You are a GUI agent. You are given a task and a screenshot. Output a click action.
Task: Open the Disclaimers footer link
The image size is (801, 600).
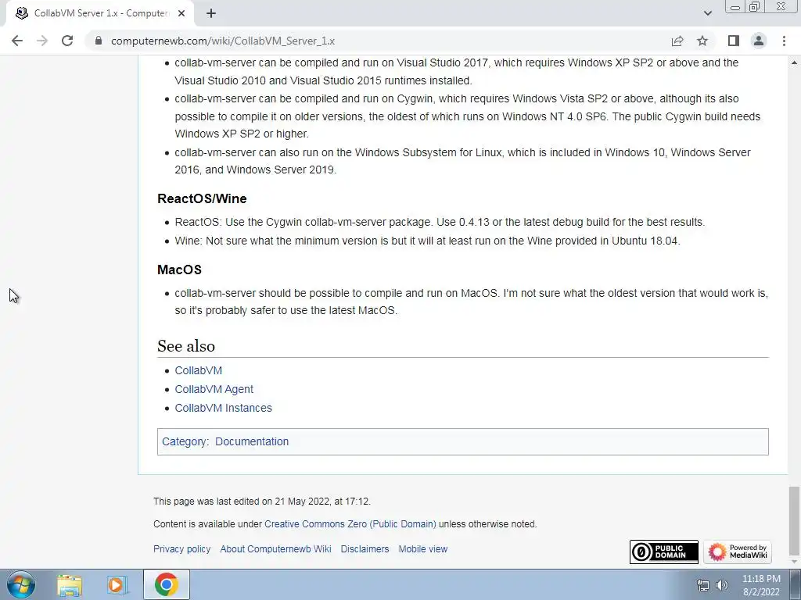[365, 549]
